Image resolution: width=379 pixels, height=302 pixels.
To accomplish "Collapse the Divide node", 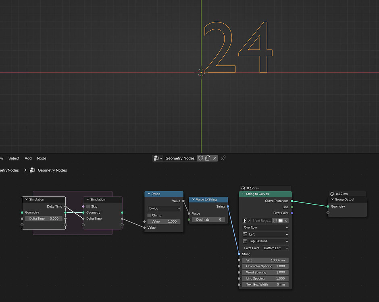I will (x=149, y=194).
